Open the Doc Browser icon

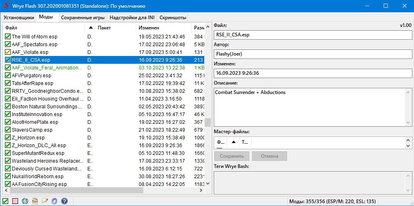click(x=35, y=201)
